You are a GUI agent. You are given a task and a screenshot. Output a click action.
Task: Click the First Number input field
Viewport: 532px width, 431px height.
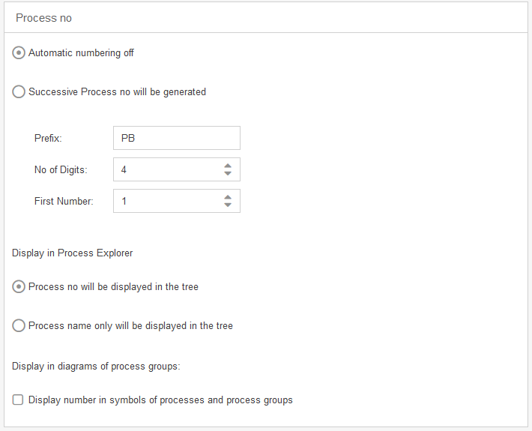point(166,201)
